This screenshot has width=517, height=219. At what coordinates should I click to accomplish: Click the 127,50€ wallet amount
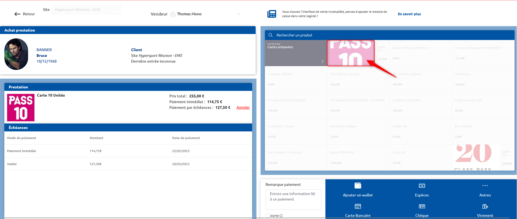(96, 164)
